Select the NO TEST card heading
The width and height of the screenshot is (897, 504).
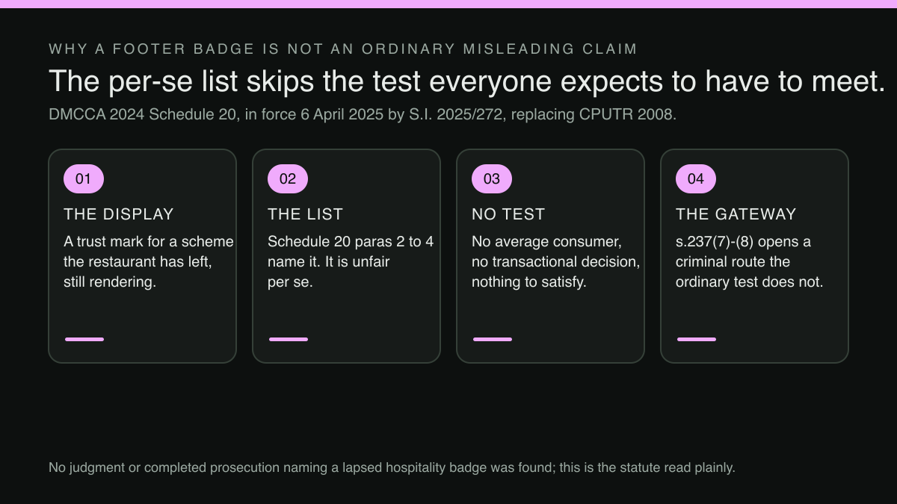[508, 214]
